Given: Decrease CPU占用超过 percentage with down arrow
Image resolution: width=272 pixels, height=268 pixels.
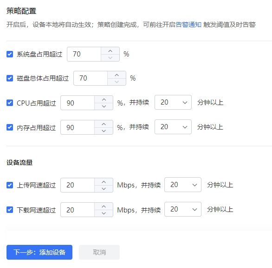Looking at the screenshot, I should (104, 106).
